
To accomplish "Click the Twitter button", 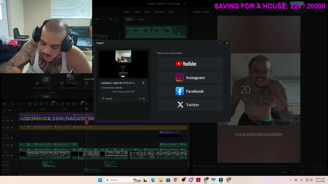I will click(190, 105).
